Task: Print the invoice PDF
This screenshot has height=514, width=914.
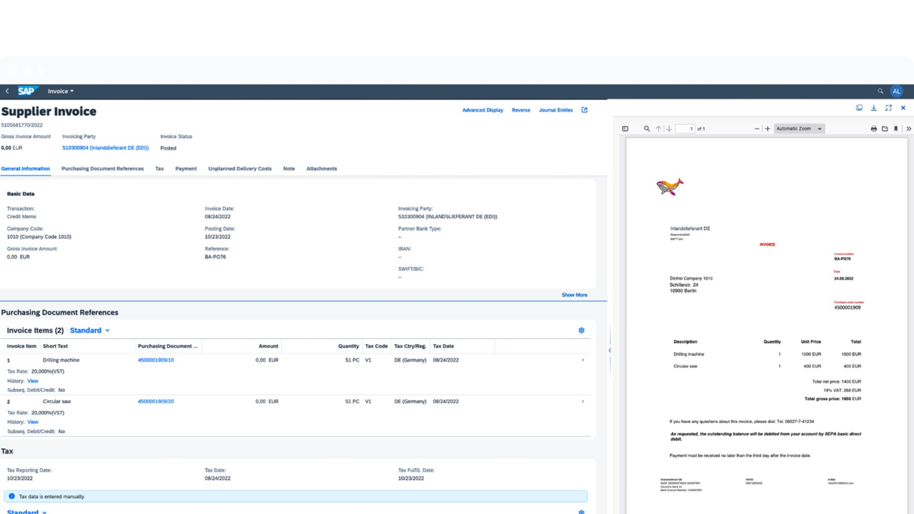Action: (873, 128)
